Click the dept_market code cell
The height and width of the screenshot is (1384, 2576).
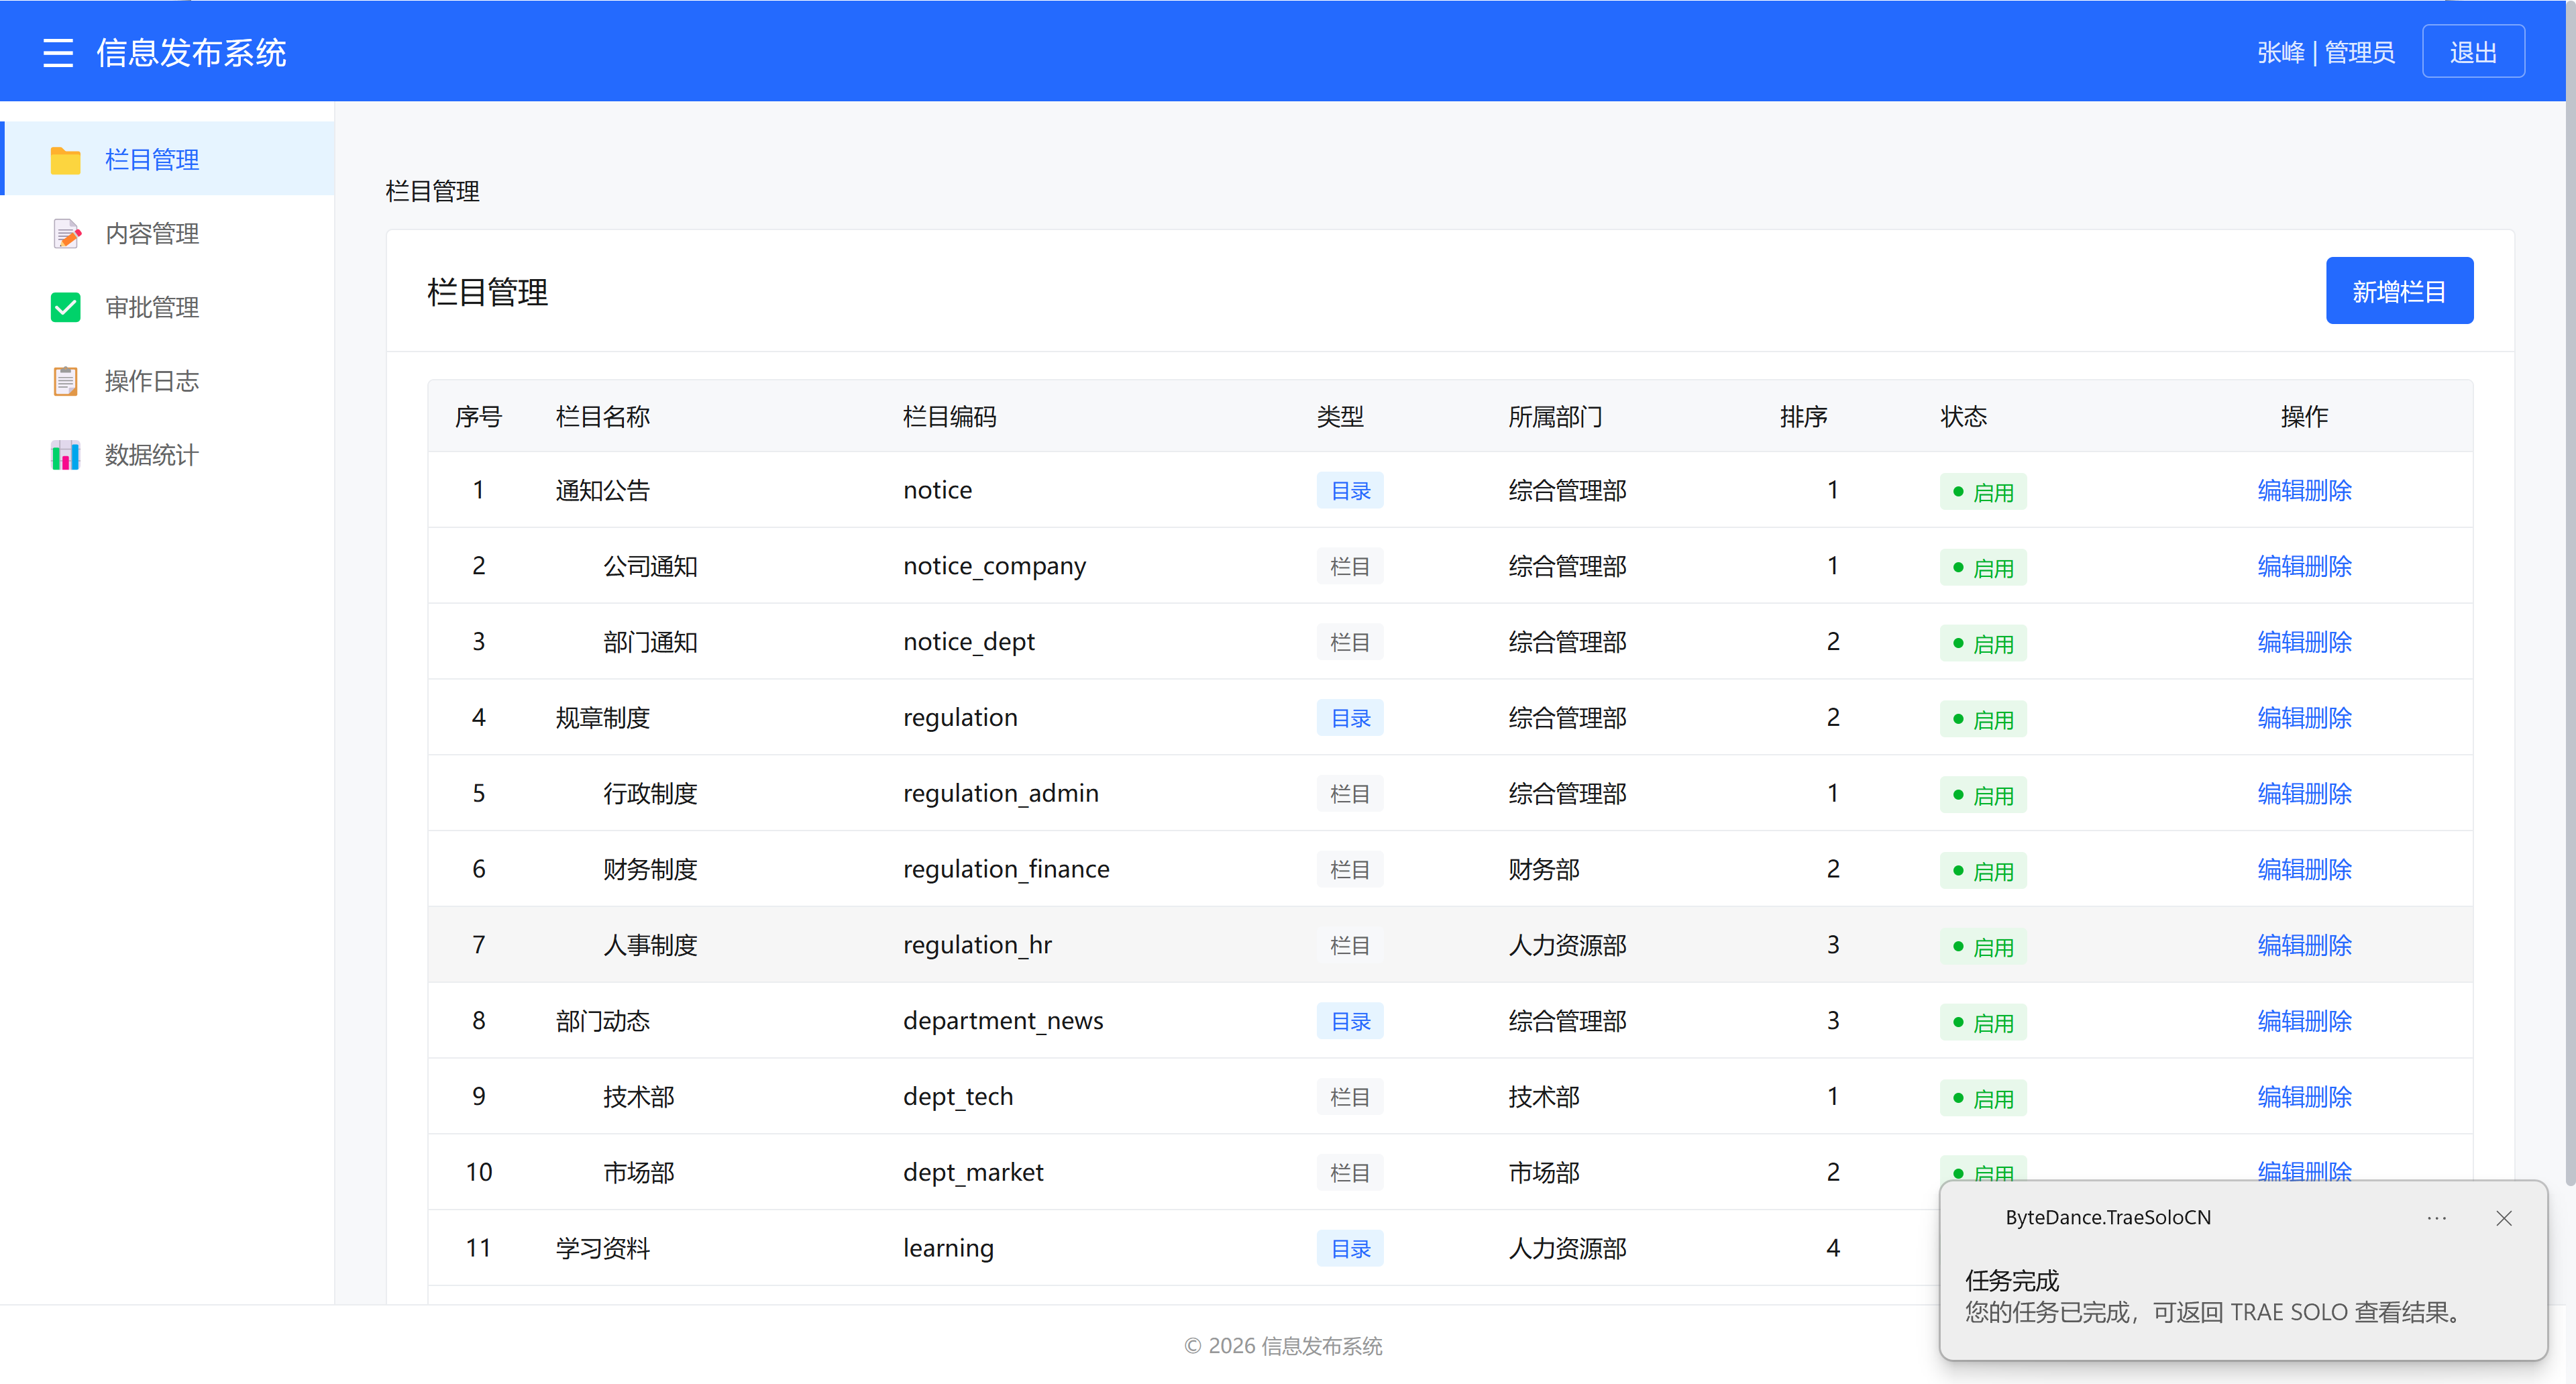point(973,1172)
